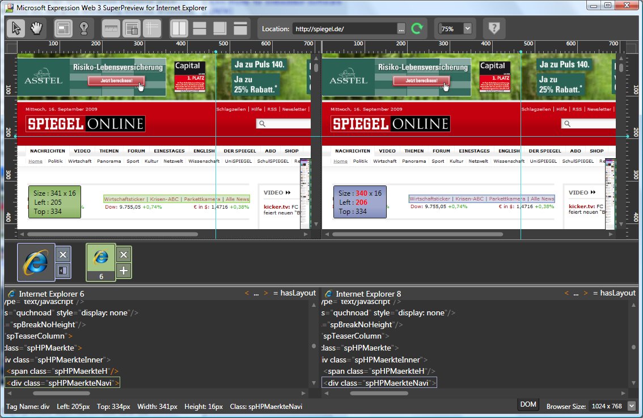
Task: Click IE6 DOM panel scroll down arrow
Action: 314,383
